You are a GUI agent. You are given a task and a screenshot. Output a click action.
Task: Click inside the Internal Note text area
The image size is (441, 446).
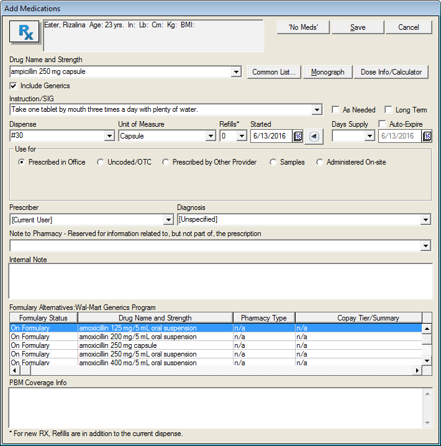(220, 281)
